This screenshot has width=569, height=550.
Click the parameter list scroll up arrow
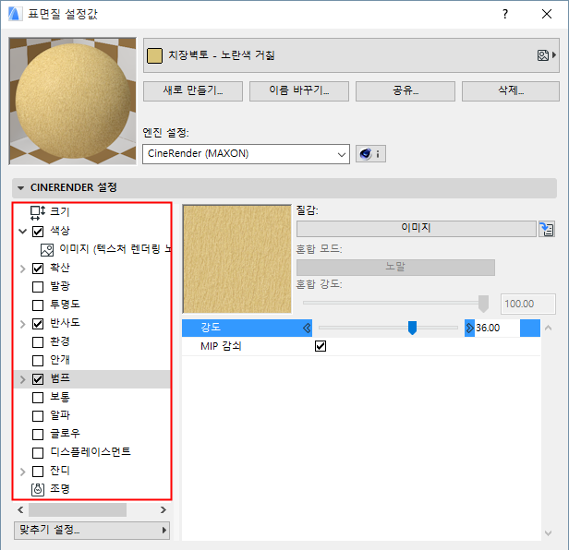pos(549,329)
